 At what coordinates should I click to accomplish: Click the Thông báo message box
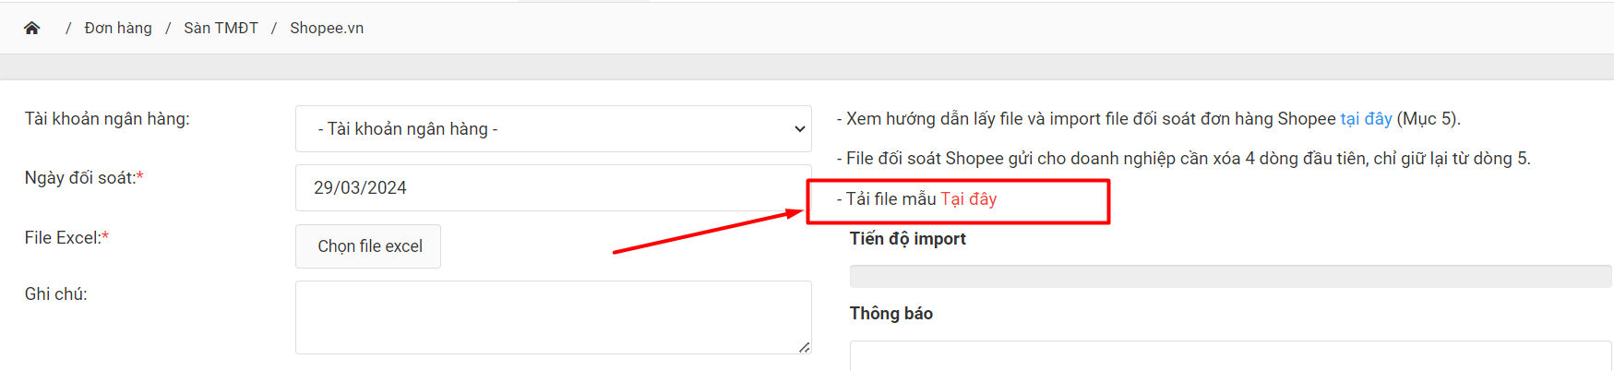1229,356
